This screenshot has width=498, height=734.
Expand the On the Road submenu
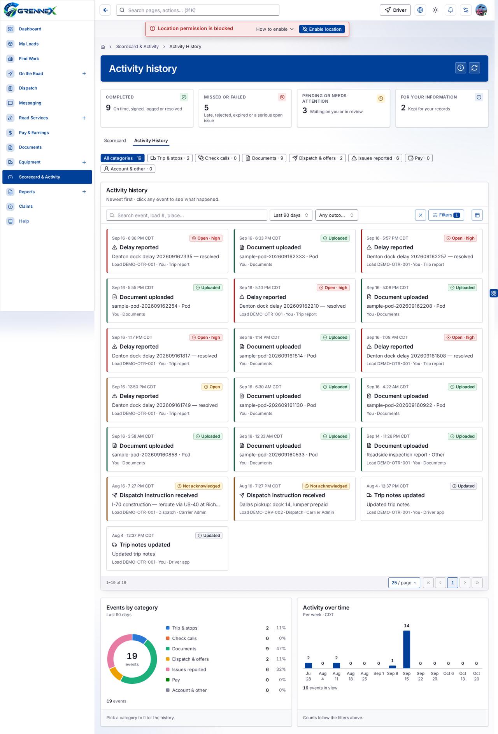pyautogui.click(x=84, y=74)
